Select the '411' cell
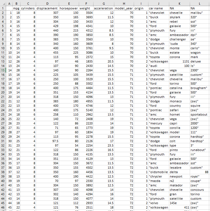 (x=179, y=207)
